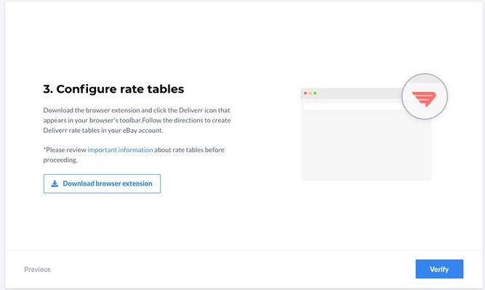Click the Download the browser extension paragraph

click(137, 120)
